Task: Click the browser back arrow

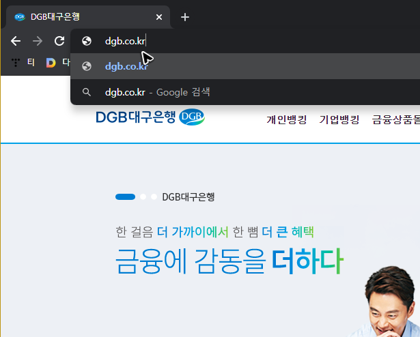Action: 16,41
